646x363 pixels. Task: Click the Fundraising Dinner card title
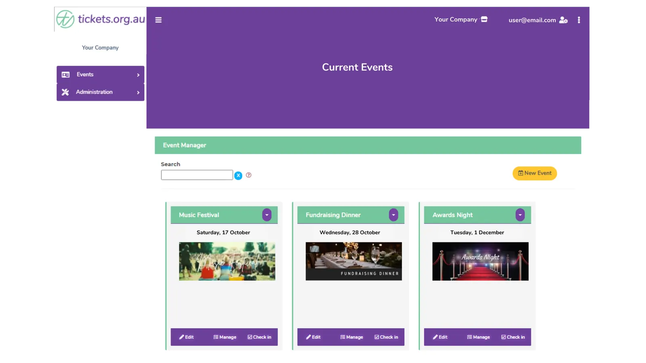click(x=333, y=215)
